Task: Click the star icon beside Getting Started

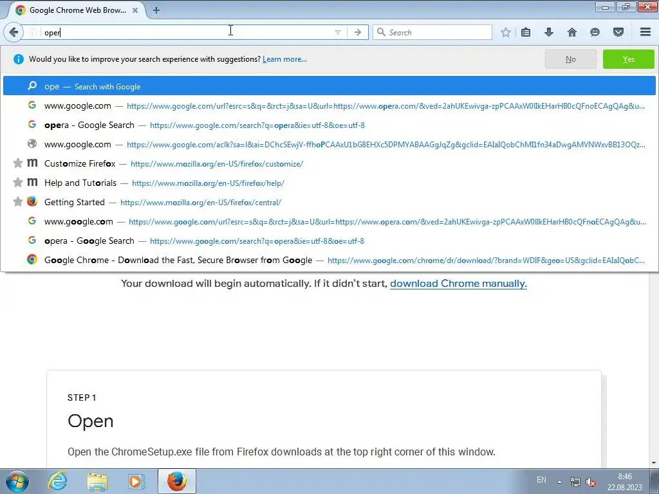Action: [x=17, y=201]
